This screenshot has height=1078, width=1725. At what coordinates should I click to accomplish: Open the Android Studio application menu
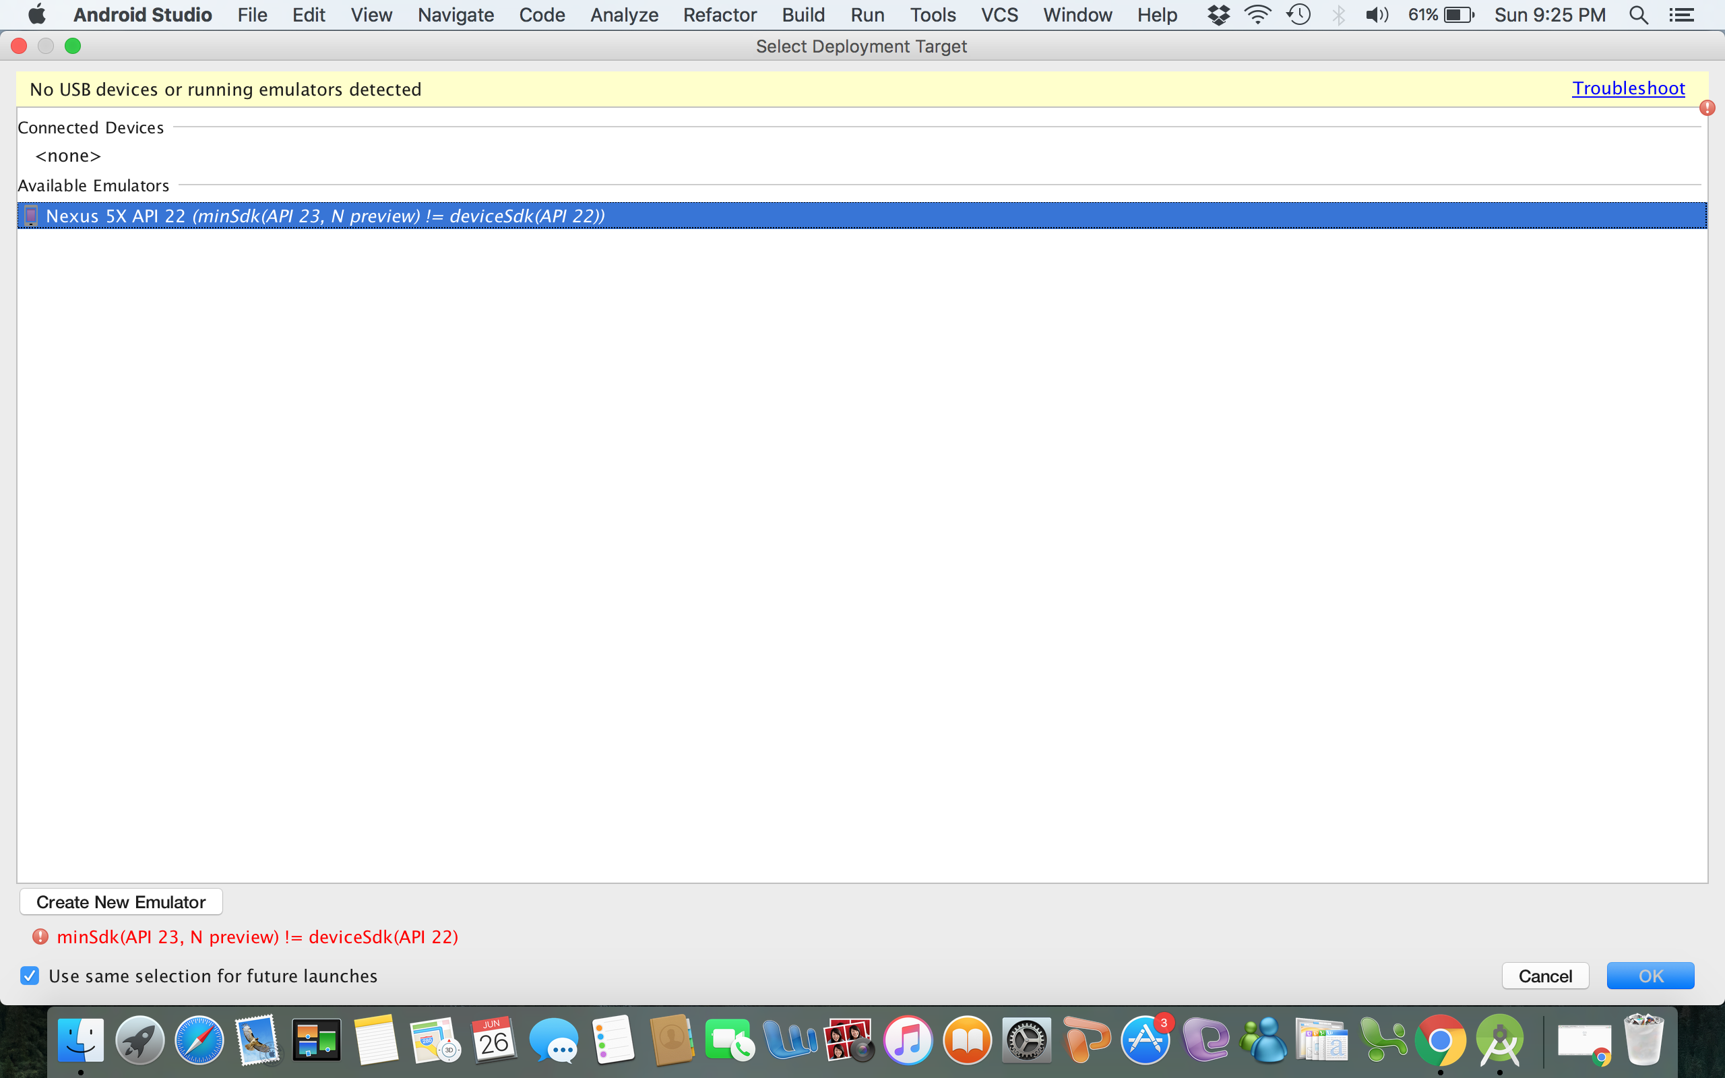click(x=143, y=15)
